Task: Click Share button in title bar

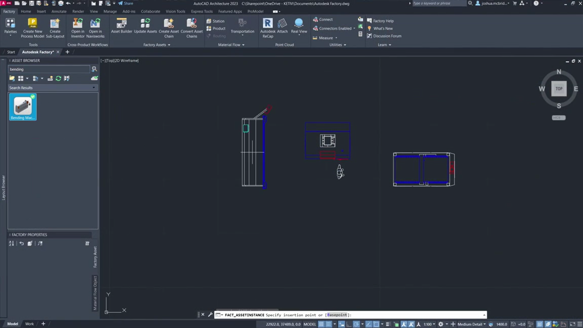Action: pyautogui.click(x=126, y=3)
